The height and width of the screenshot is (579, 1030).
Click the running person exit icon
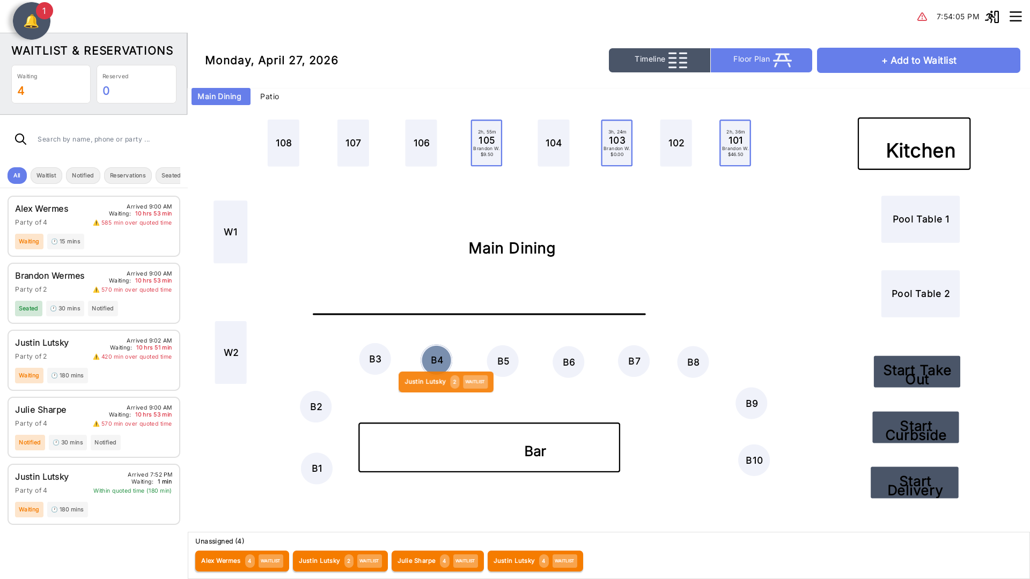click(992, 17)
